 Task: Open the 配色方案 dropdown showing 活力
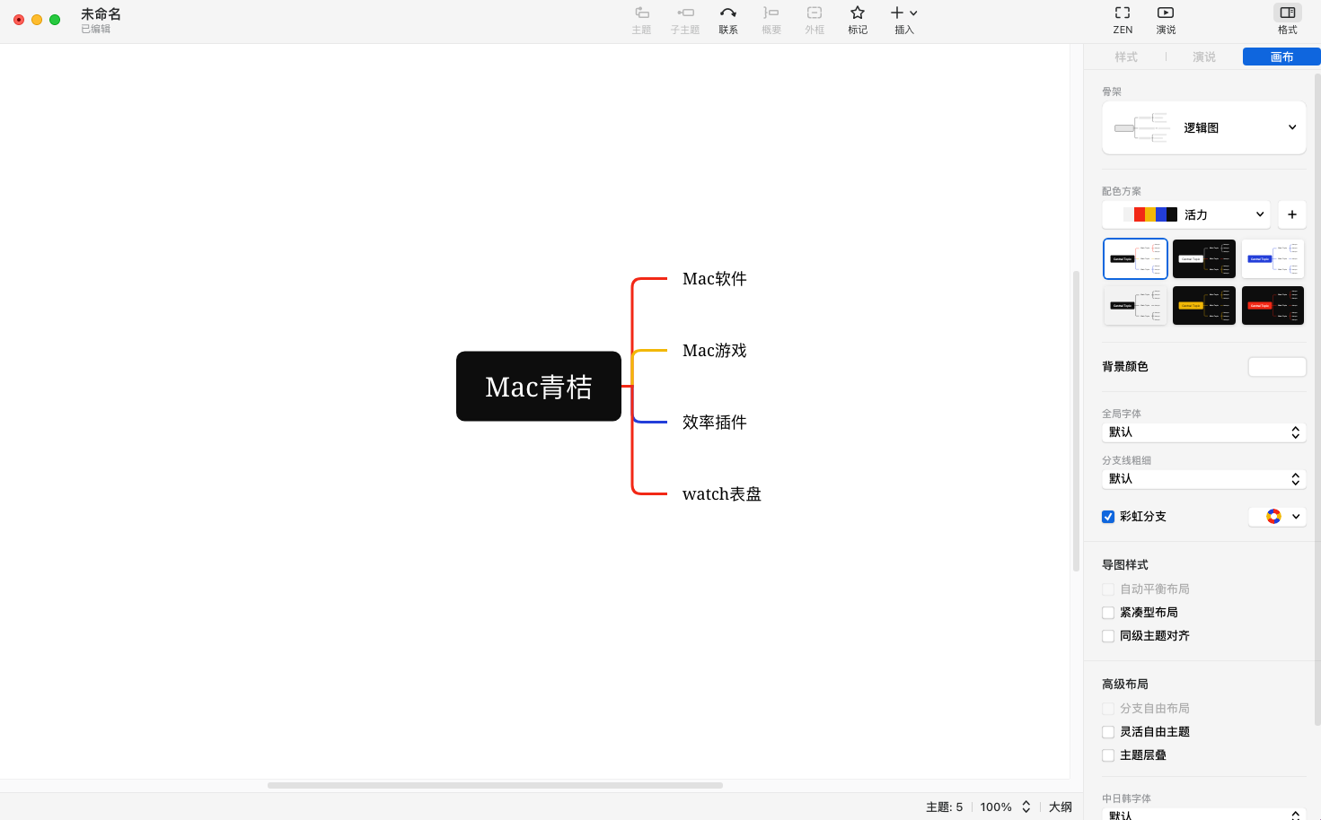point(1186,214)
